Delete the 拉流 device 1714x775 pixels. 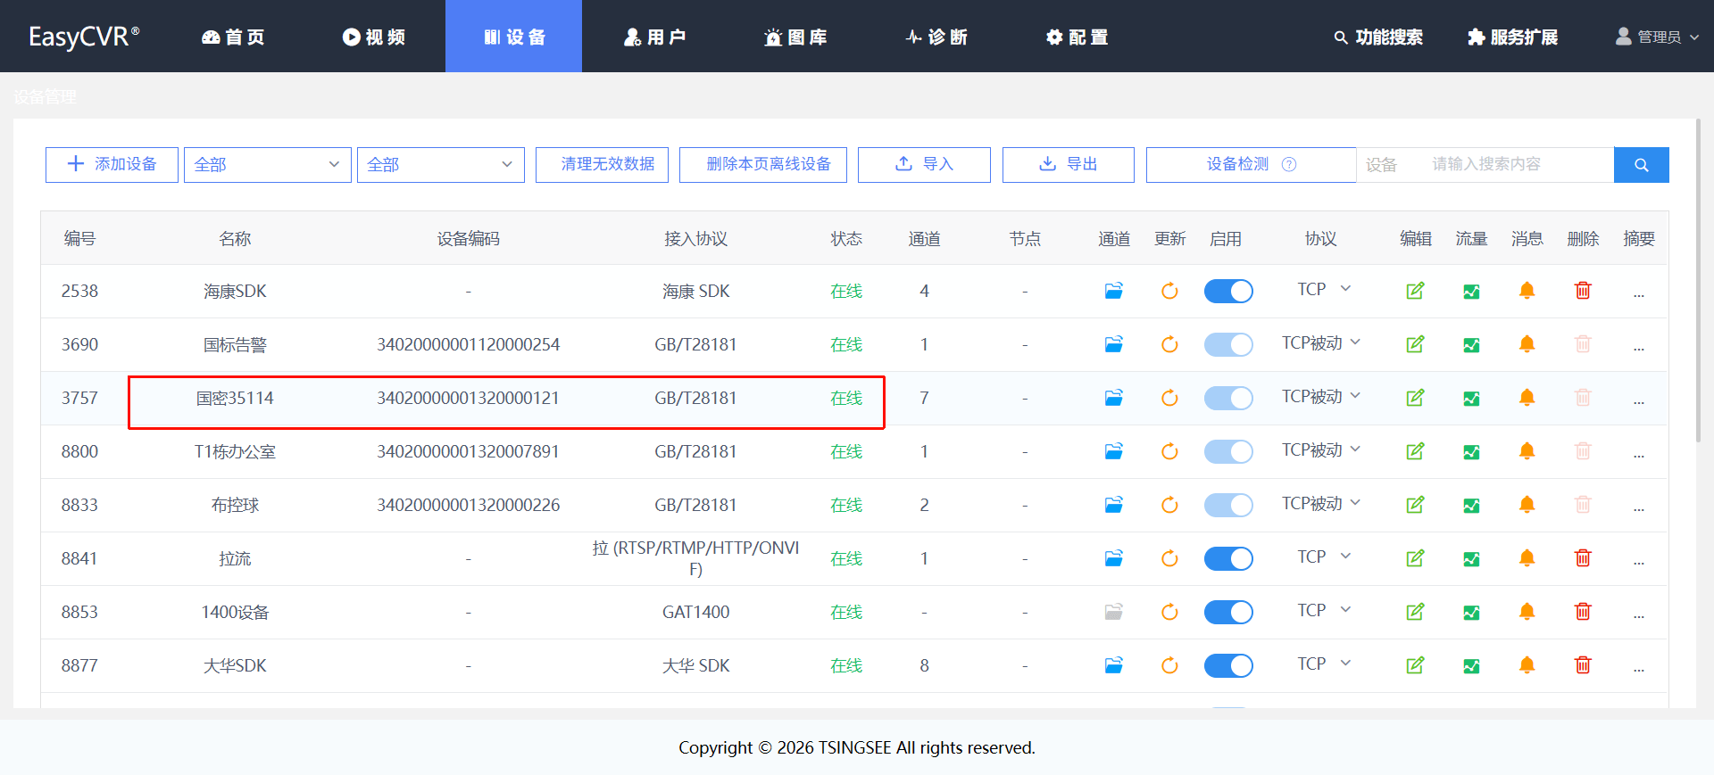1583,558
